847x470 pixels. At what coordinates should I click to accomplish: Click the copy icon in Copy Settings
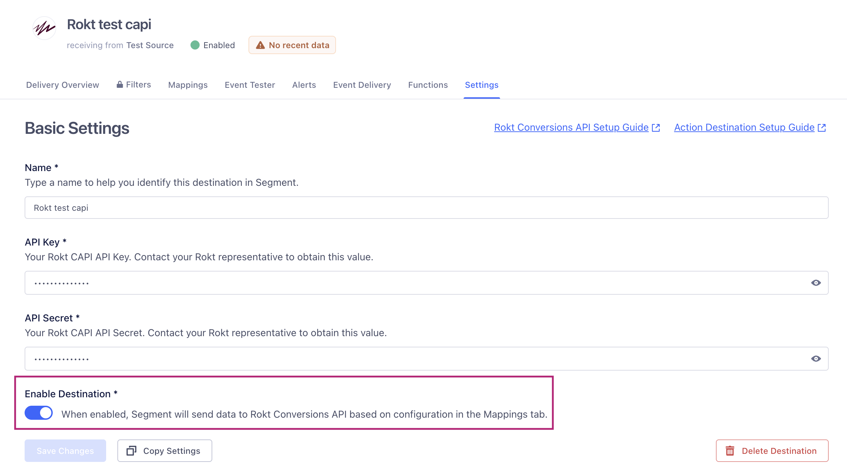(x=131, y=451)
